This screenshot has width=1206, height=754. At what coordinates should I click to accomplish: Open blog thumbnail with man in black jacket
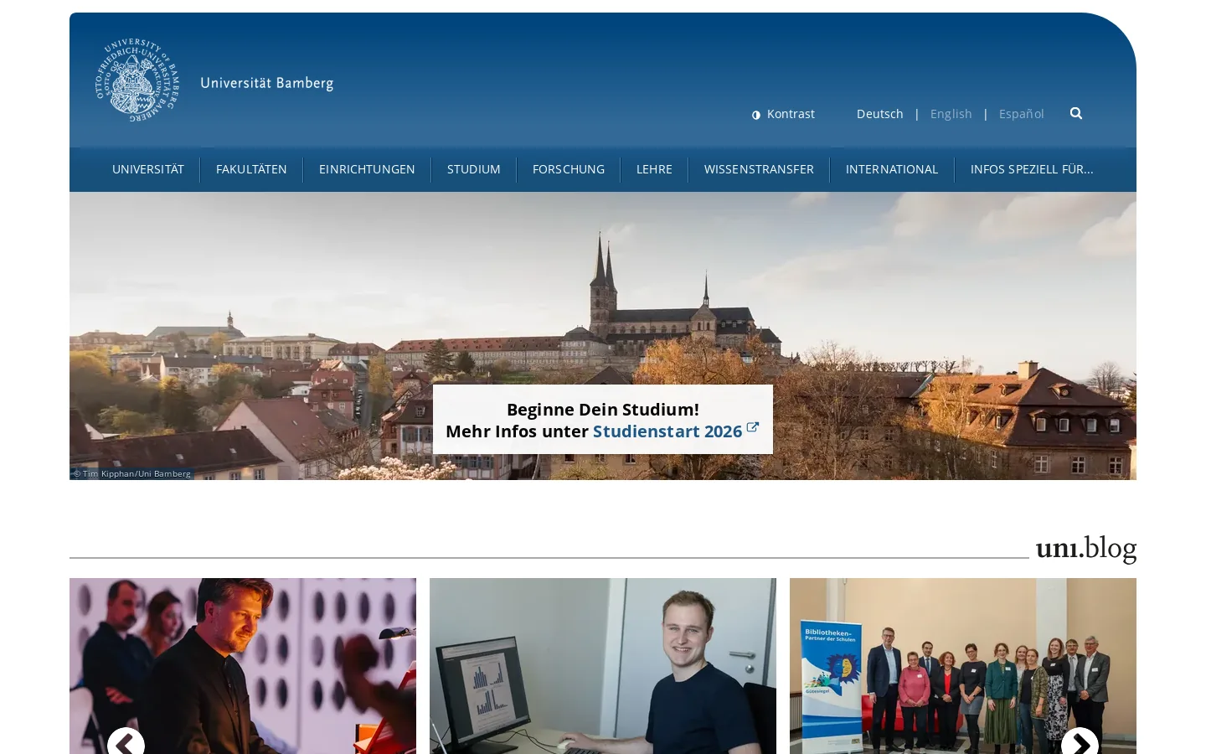(x=243, y=666)
